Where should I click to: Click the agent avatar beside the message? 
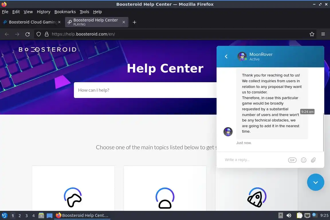(228, 132)
